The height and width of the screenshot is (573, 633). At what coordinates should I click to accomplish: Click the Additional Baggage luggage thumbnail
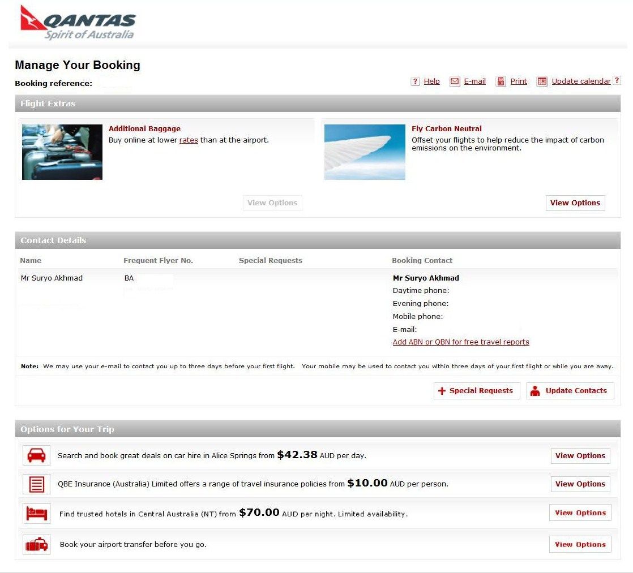point(62,152)
